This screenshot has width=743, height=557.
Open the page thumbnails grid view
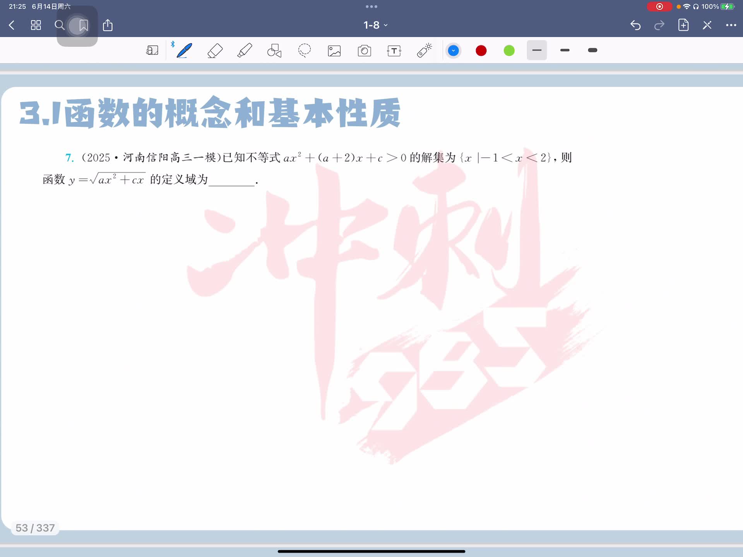pyautogui.click(x=36, y=26)
